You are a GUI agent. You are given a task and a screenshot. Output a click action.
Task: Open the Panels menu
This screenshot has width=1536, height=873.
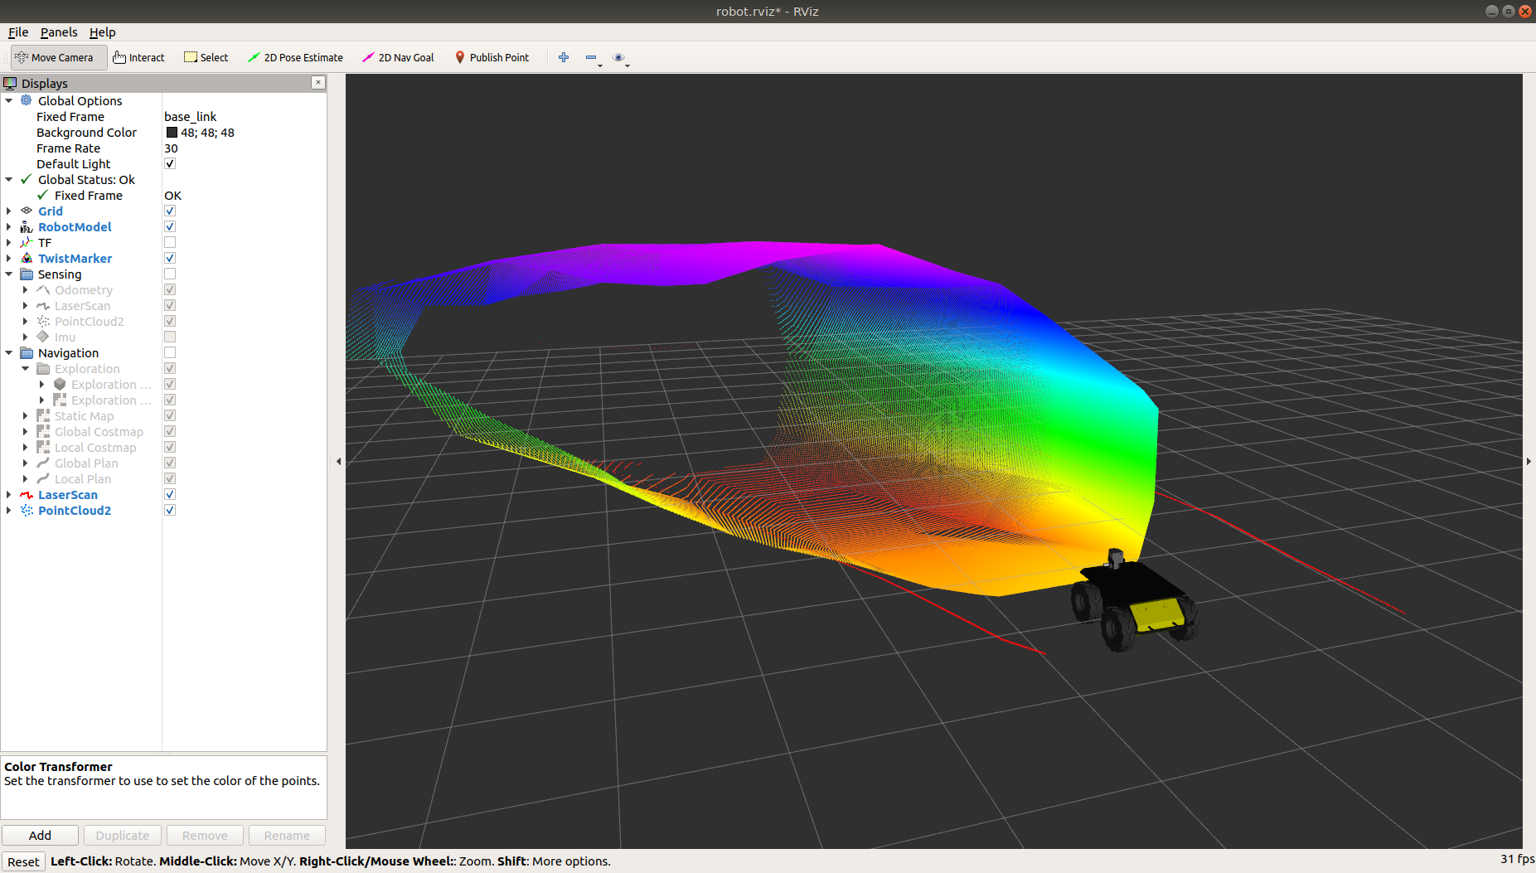pyautogui.click(x=59, y=32)
